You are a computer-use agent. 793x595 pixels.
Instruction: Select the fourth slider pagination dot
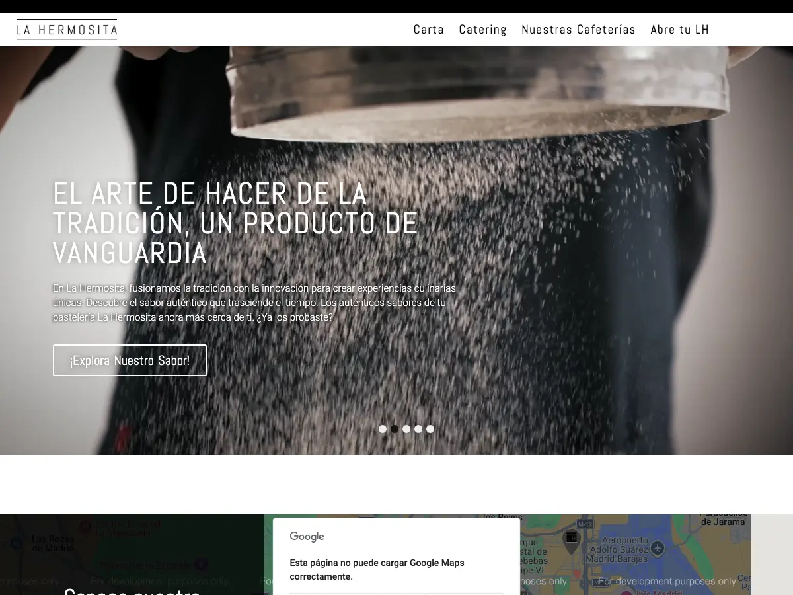coord(418,429)
